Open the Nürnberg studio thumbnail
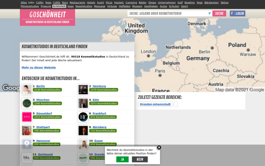The image size is (265, 166). 83,131
